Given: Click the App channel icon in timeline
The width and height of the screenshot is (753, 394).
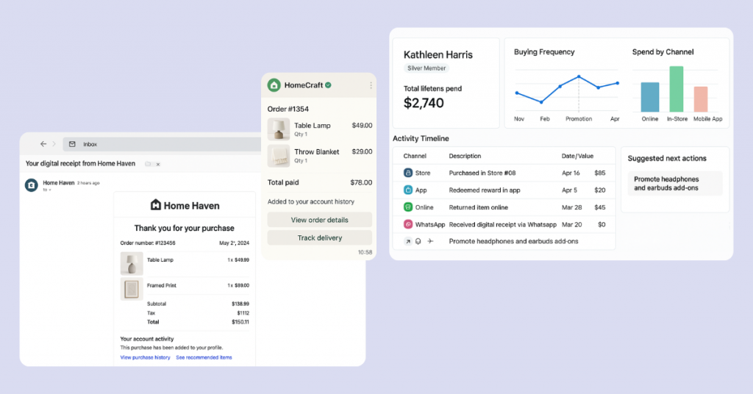Looking at the screenshot, I should pyautogui.click(x=408, y=190).
